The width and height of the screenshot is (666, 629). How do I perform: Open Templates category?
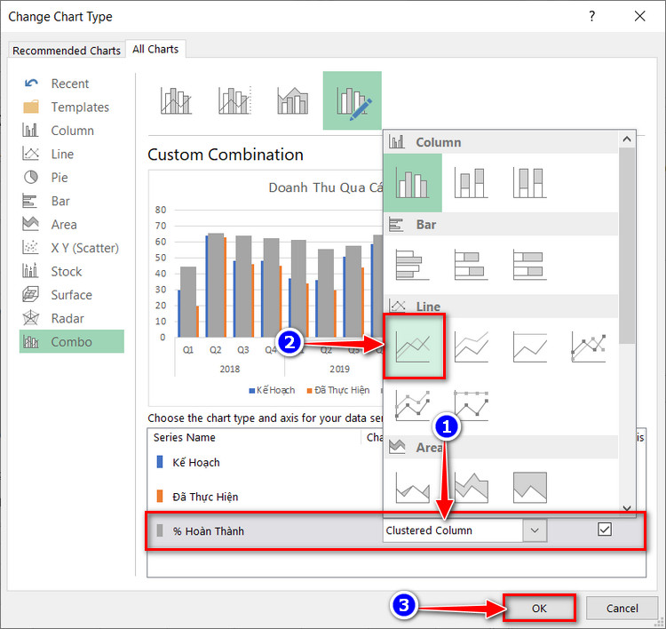[72, 107]
